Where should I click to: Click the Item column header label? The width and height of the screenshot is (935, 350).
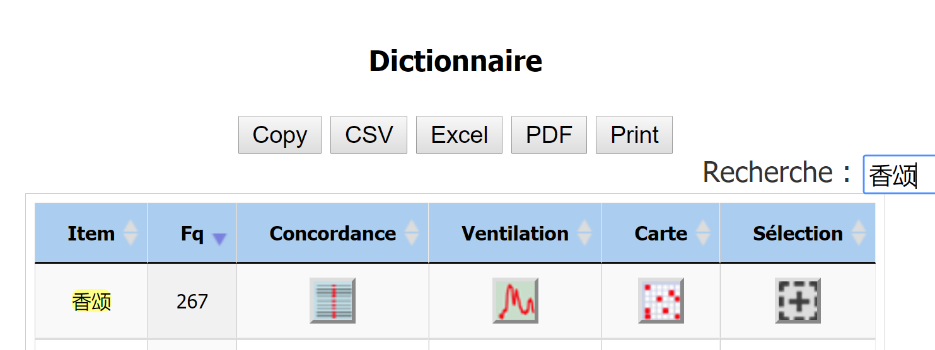(x=91, y=234)
